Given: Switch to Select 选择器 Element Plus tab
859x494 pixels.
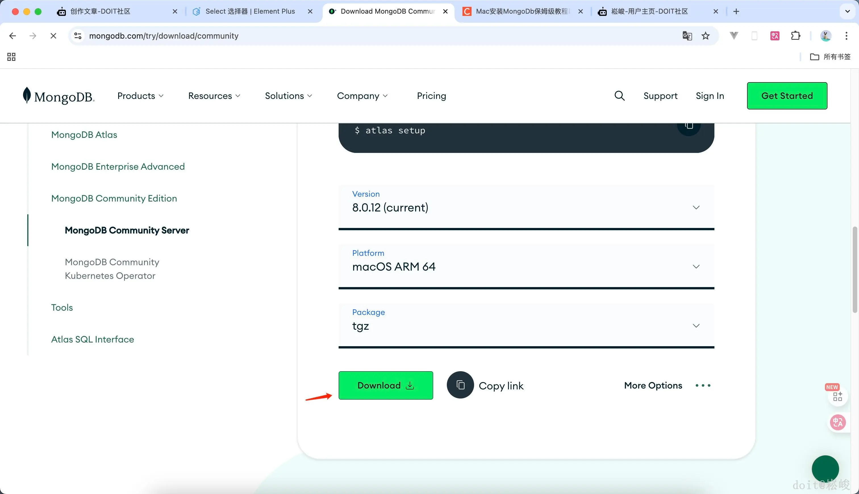Looking at the screenshot, I should 250,11.
